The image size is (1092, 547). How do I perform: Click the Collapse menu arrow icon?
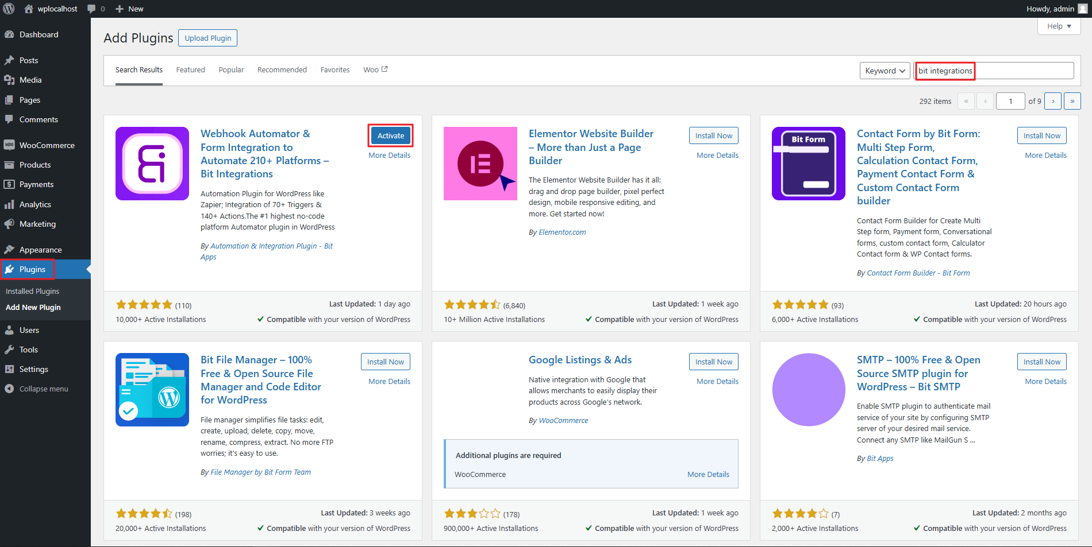coord(9,389)
